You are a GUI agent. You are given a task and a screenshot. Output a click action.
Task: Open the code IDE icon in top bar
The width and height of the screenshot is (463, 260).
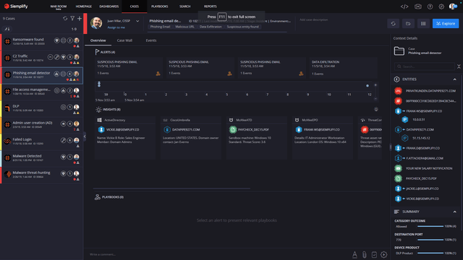[404, 6]
